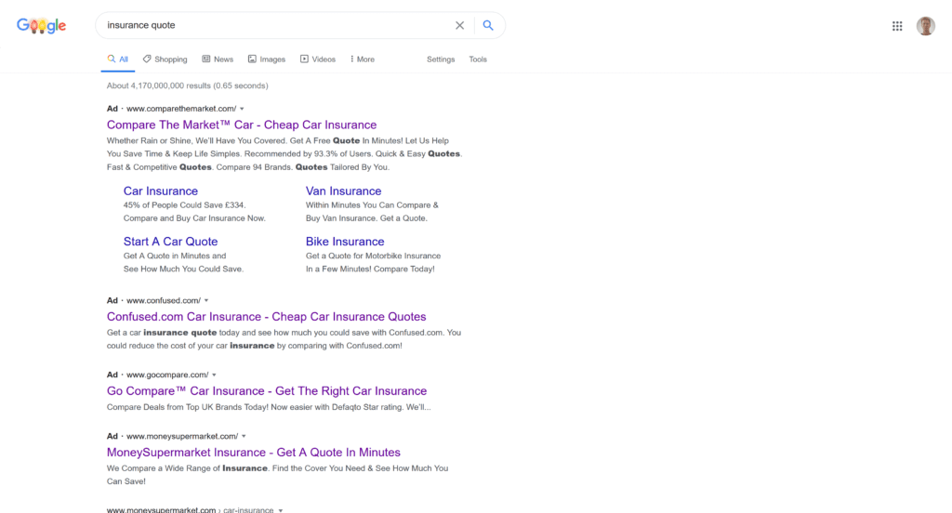Expand the comparethemarket.com ad dropdown arrow
The height and width of the screenshot is (513, 952).
[x=242, y=109]
